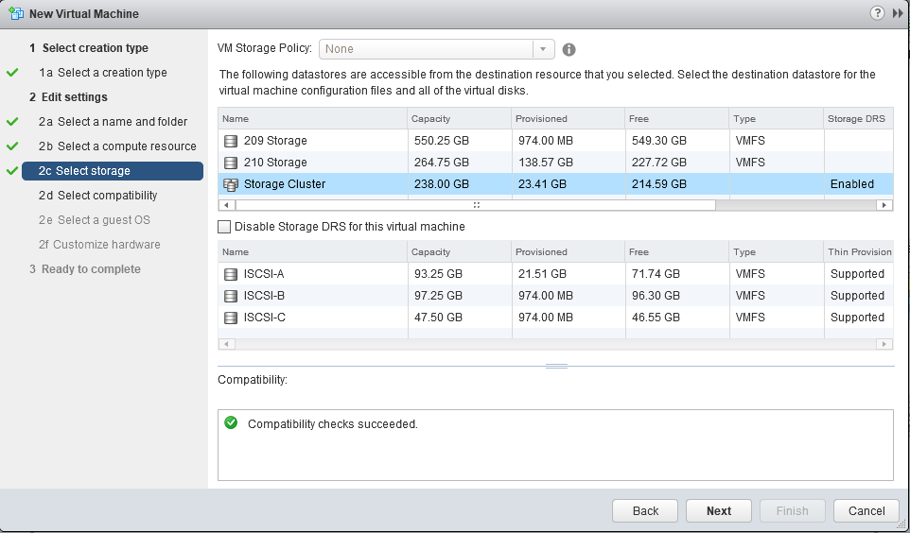
Task: Click the help question mark icon
Action: coord(877,13)
